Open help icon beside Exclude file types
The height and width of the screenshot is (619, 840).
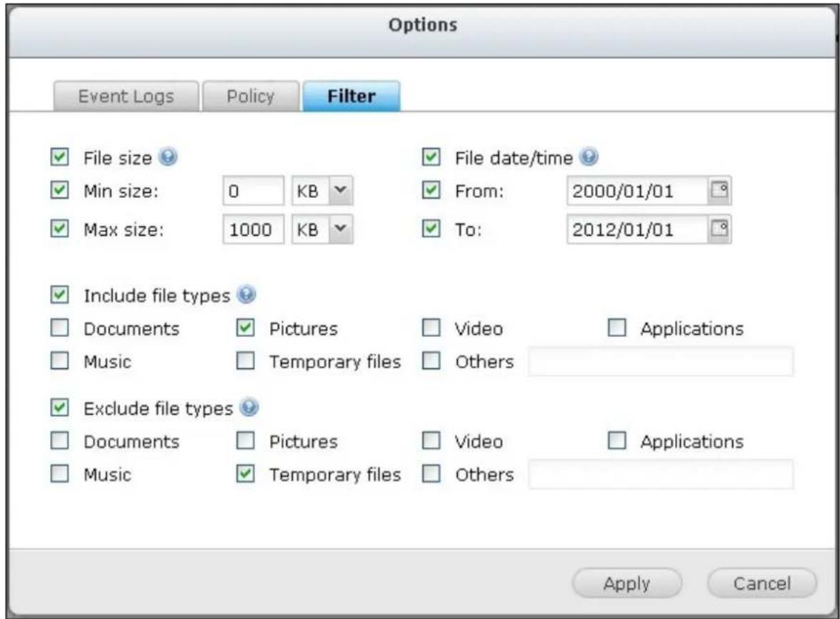point(249,408)
